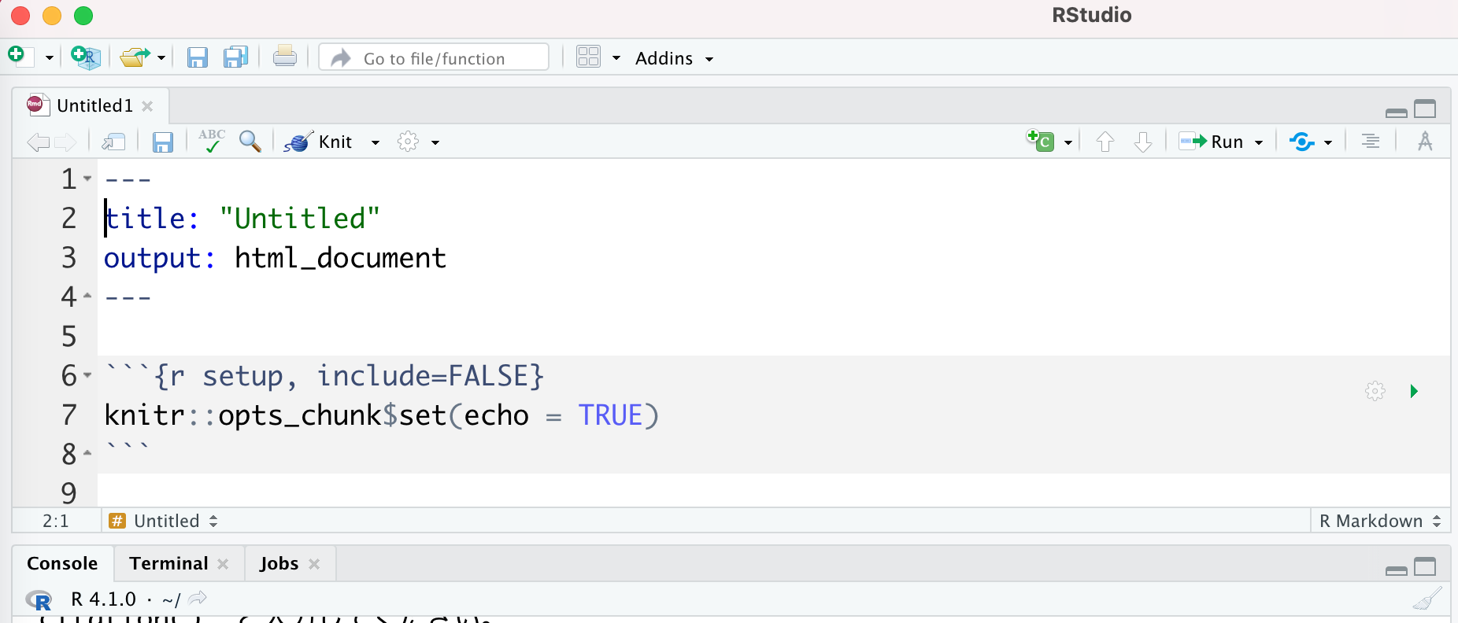This screenshot has width=1458, height=623.
Task: Click the Create a project icon
Action: tap(85, 57)
